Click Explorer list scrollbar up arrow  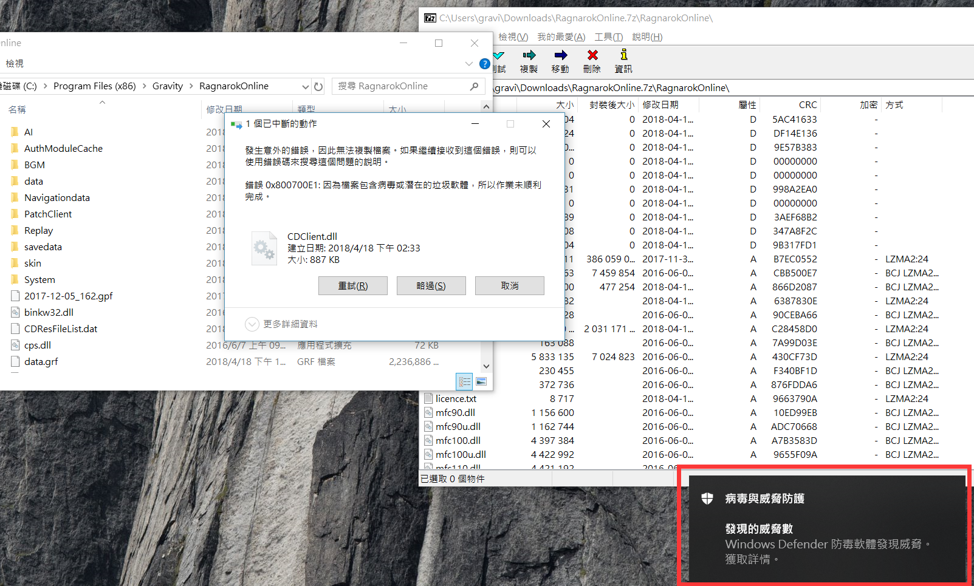click(x=486, y=107)
